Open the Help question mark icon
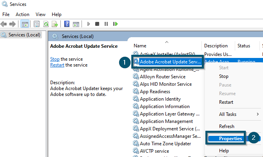The width and height of the screenshot is (263, 157). coord(67,24)
